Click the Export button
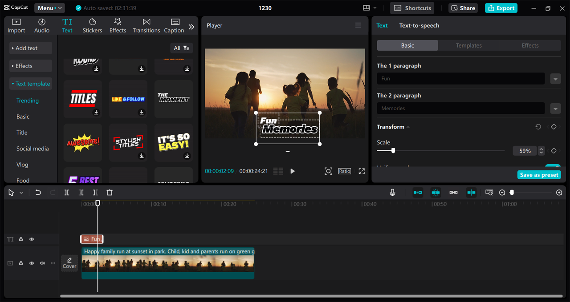 click(x=501, y=8)
